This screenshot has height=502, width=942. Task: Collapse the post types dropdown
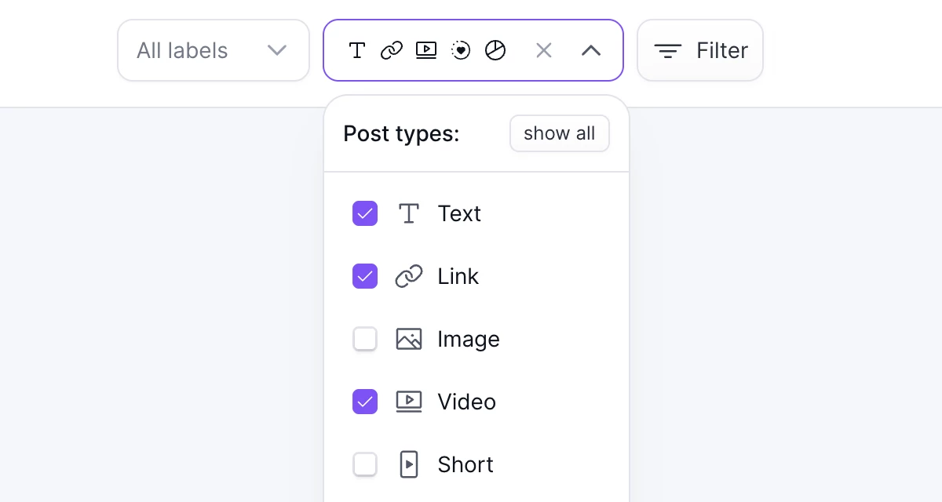pyautogui.click(x=591, y=50)
